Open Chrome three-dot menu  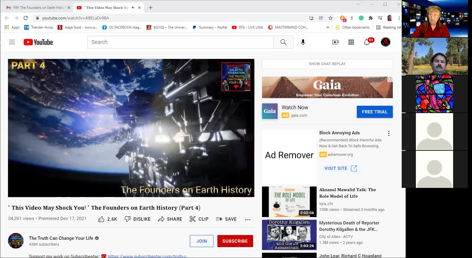pyautogui.click(x=399, y=18)
